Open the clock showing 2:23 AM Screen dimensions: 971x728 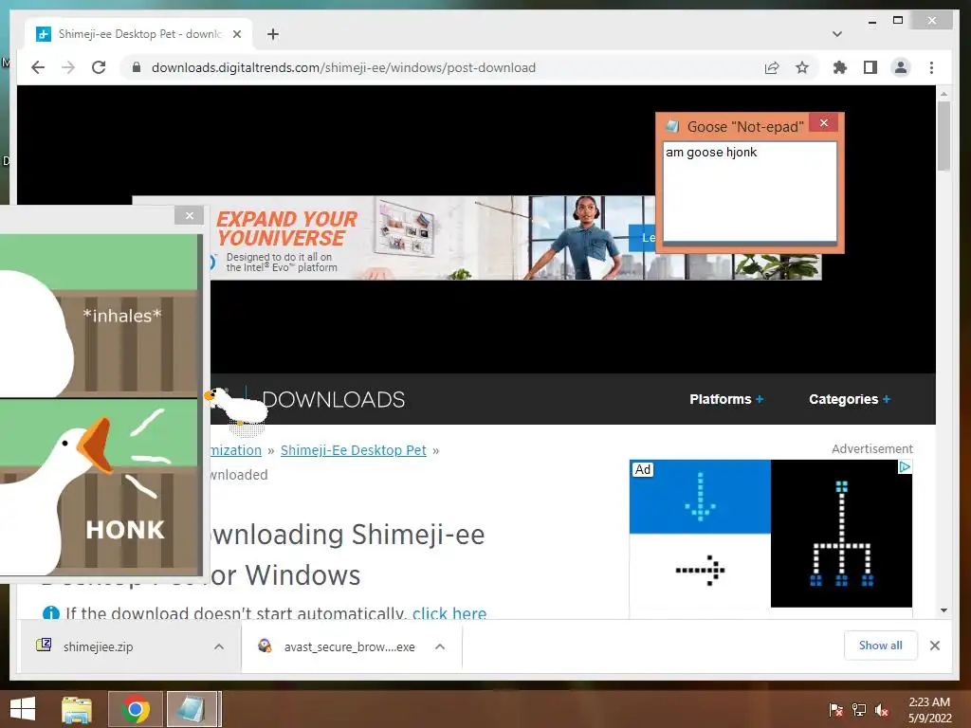tap(929, 709)
